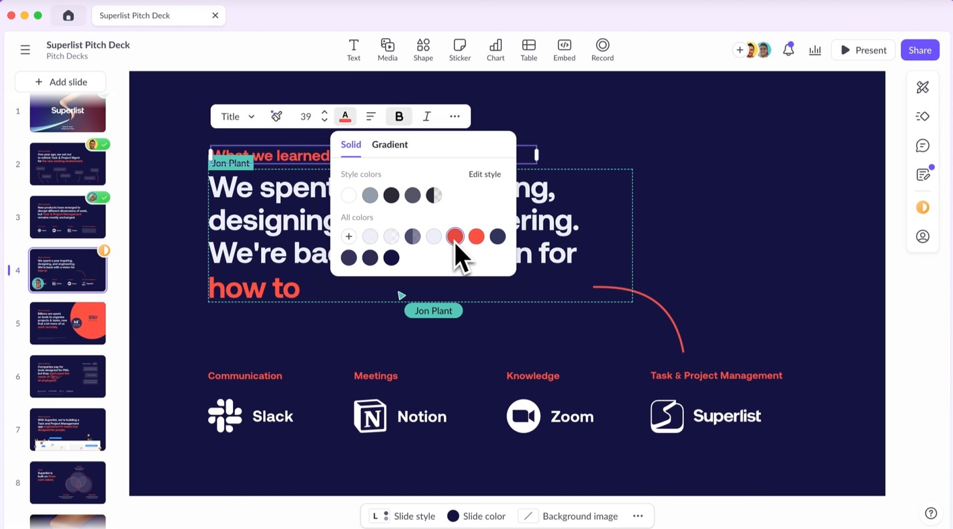953x529 pixels.
Task: Select the Text tool in top toolbar
Action: pyautogui.click(x=353, y=49)
